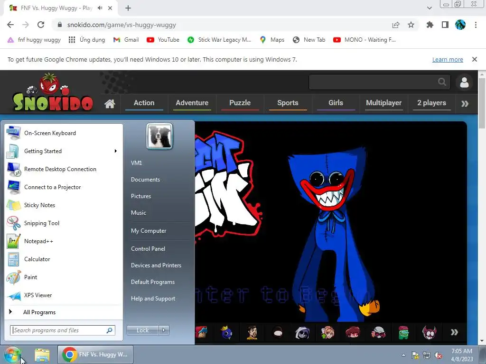This screenshot has width=486, height=364.
Task: Open a new Chrome tab
Action: (128, 8)
